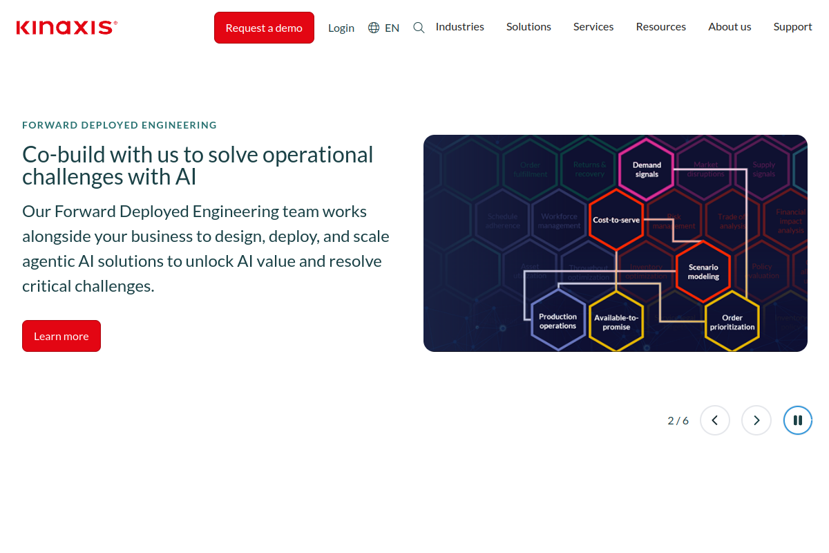Image resolution: width=829 pixels, height=553 pixels.
Task: Click Request a demo button
Action: tap(264, 28)
